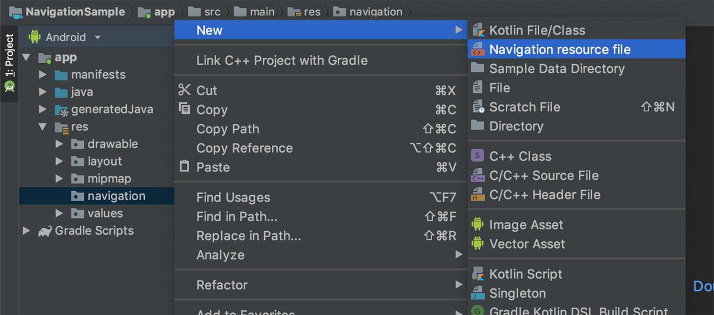Click the Directory folder icon in submenu
The image size is (714, 315).
[x=478, y=126]
